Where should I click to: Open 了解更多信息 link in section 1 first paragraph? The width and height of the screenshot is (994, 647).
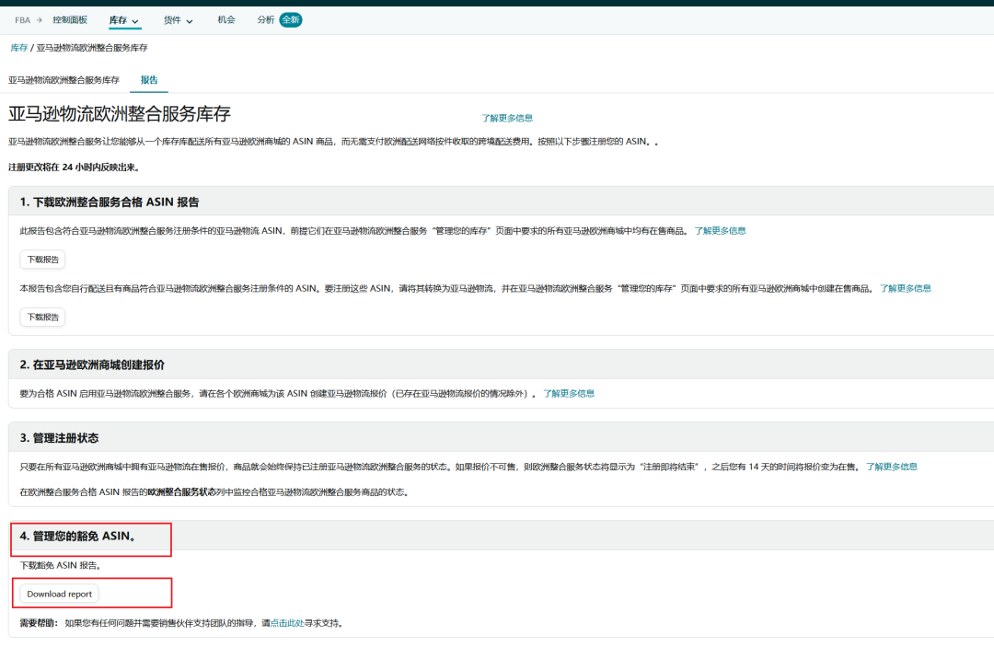click(720, 231)
